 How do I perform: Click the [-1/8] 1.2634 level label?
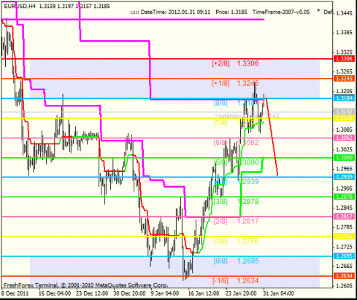coord(235,280)
